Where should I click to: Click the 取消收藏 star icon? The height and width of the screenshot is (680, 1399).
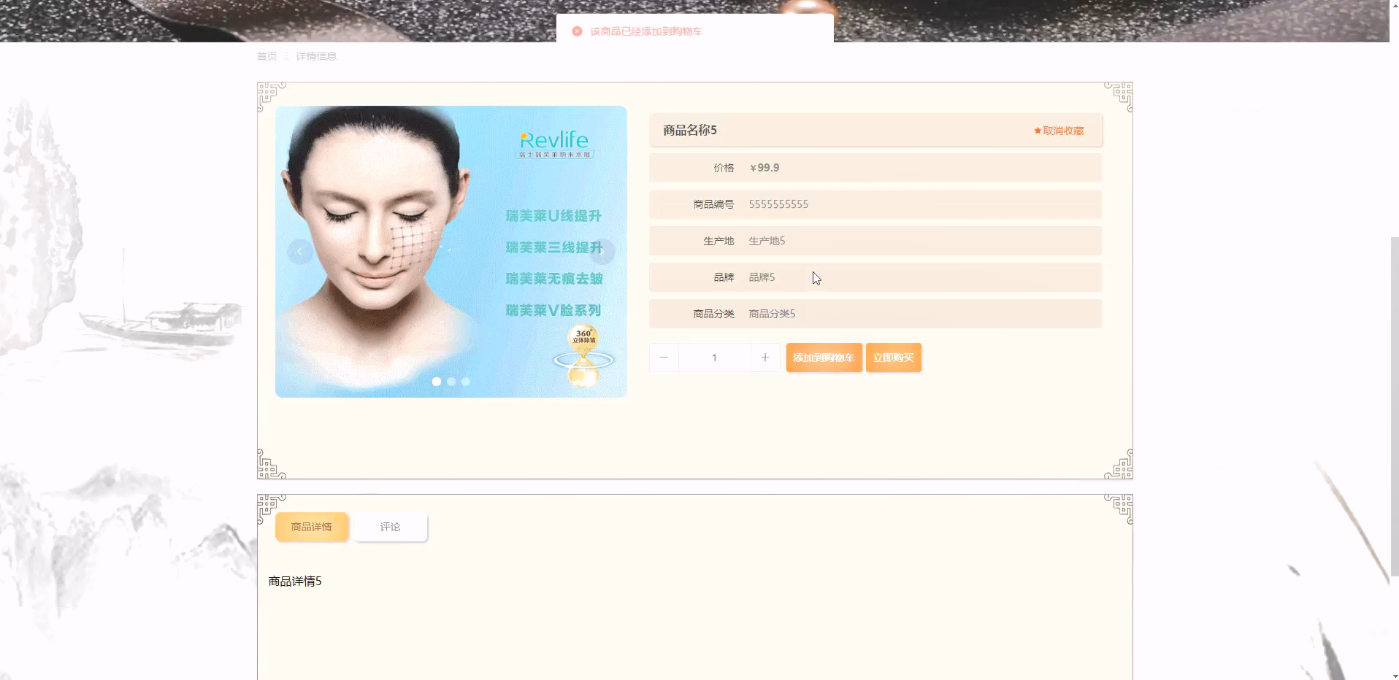(1037, 131)
